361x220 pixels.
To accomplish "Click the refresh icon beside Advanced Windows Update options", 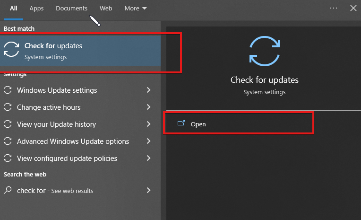I will (8, 141).
